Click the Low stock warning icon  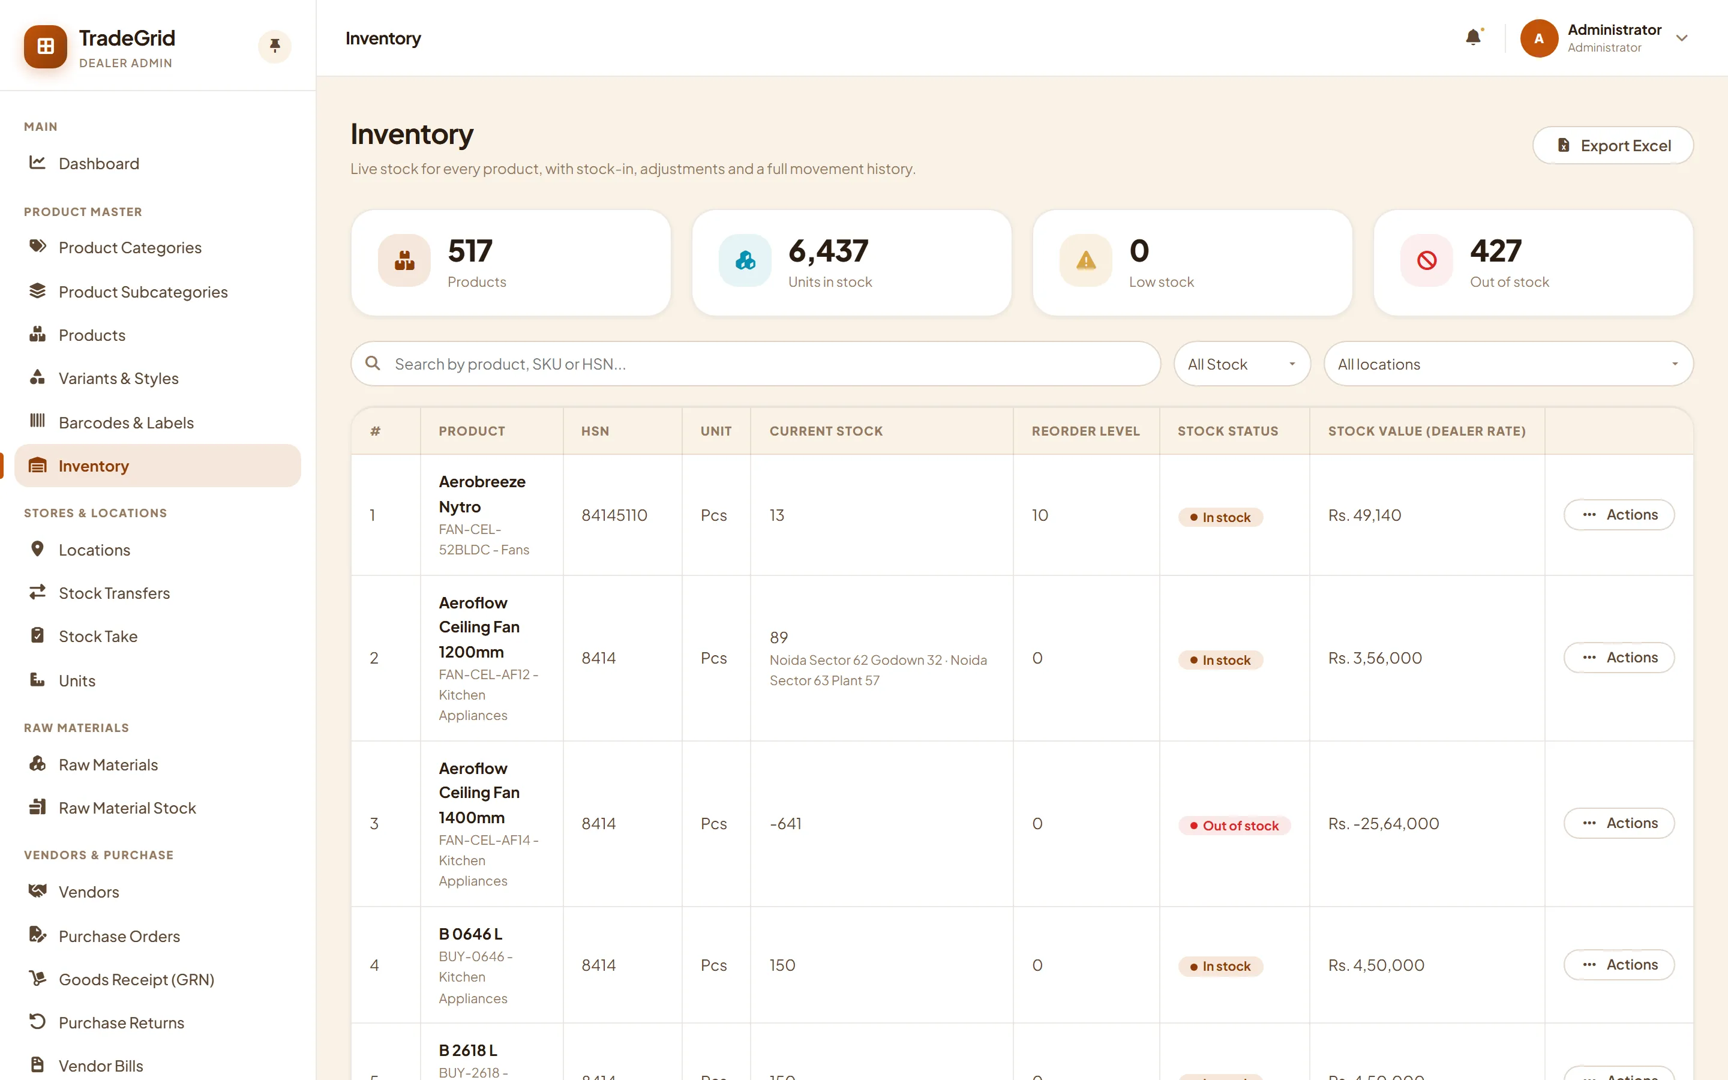pos(1086,261)
